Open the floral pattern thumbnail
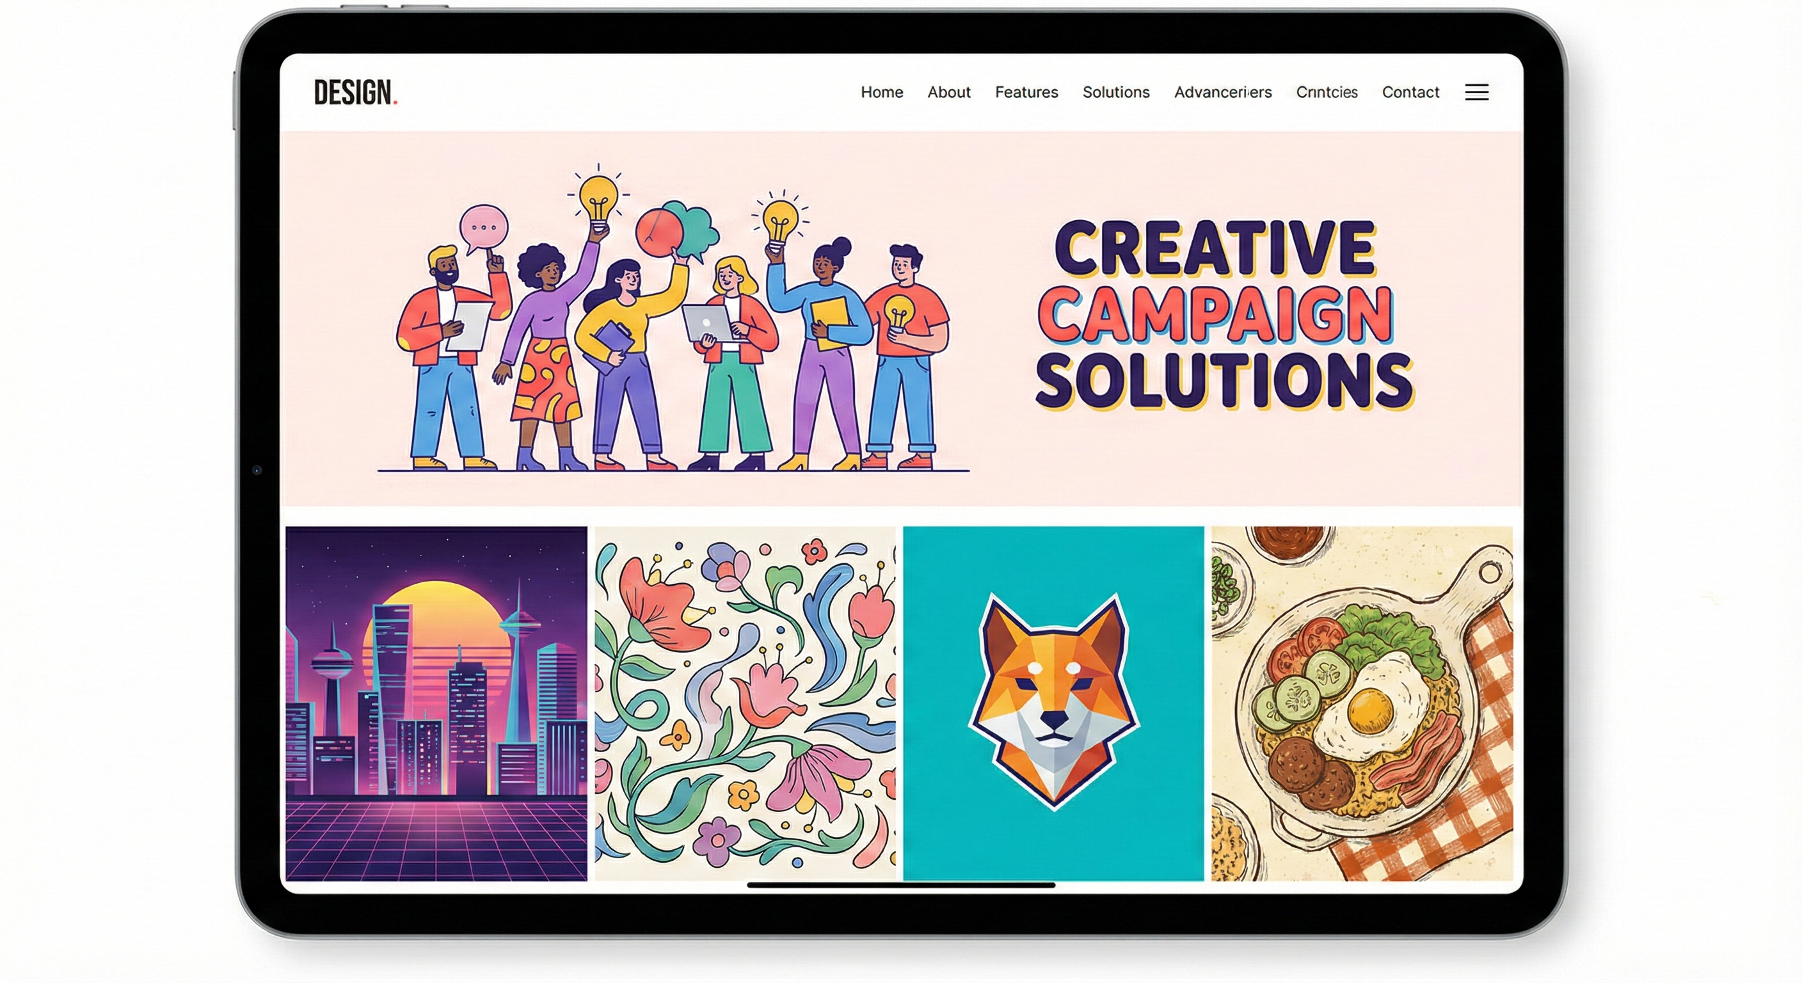Image resolution: width=1802 pixels, height=983 pixels. [745, 703]
